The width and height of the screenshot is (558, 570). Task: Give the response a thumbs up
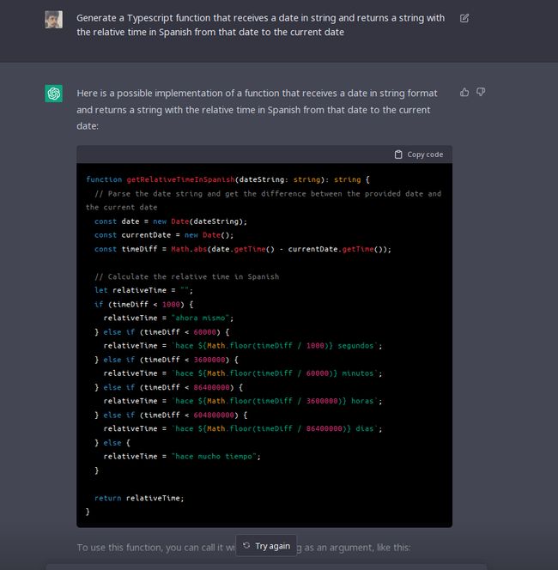coord(464,92)
